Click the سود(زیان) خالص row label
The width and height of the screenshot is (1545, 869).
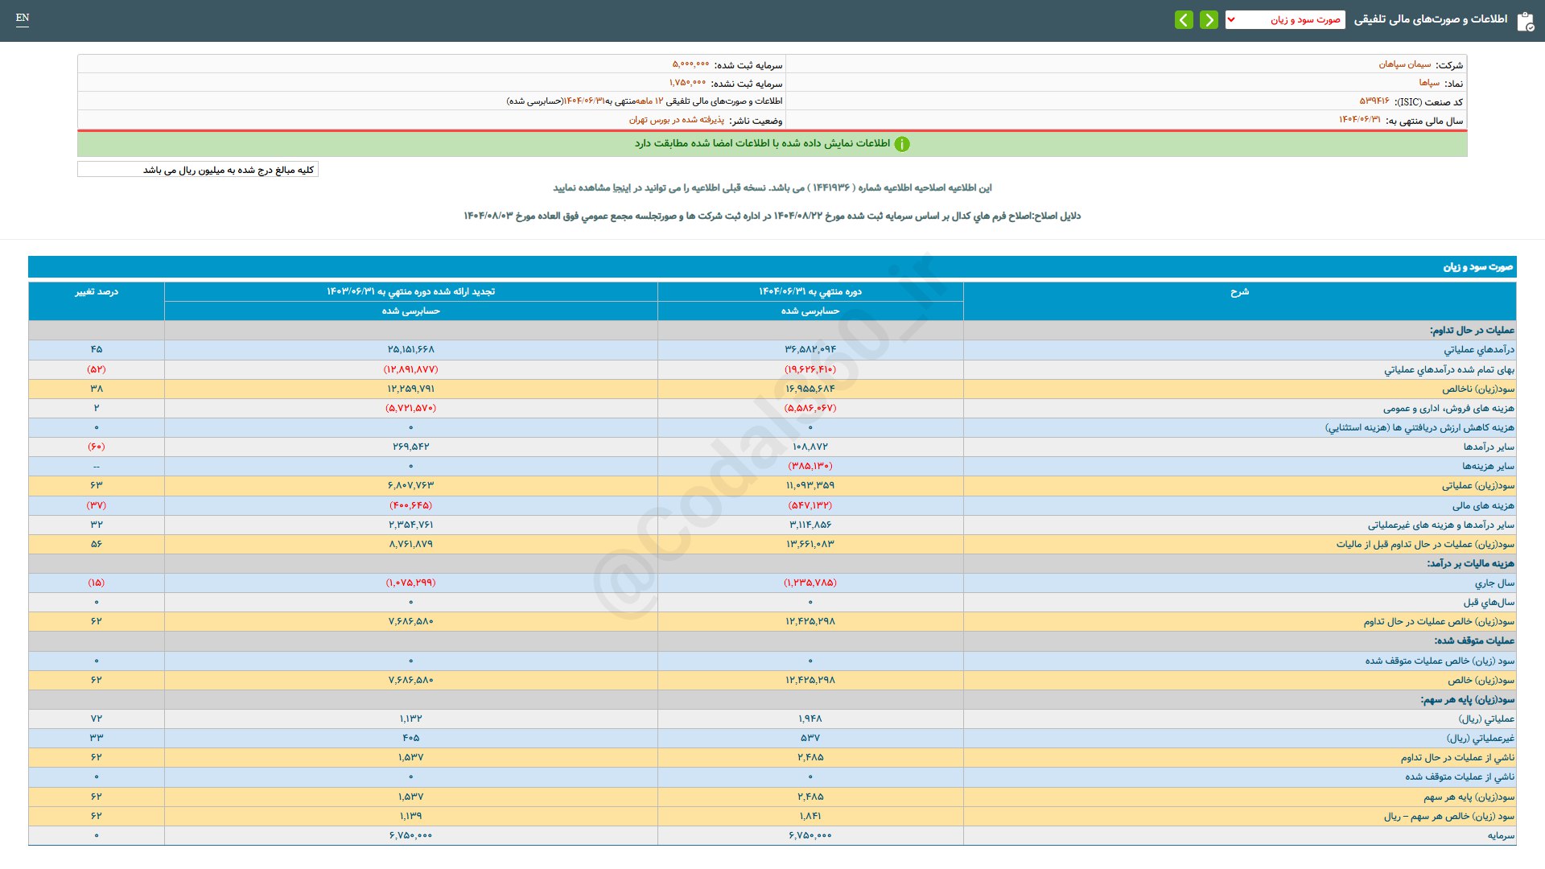1481,680
